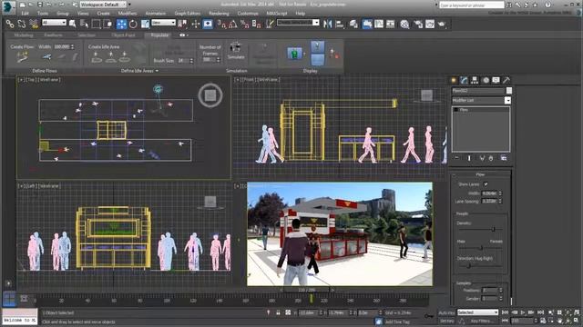This screenshot has height=327, width=583.
Task: Click the keyword search input field
Action: [x=472, y=5]
